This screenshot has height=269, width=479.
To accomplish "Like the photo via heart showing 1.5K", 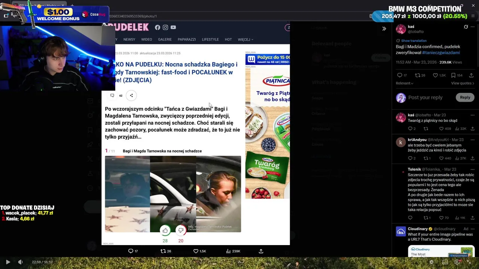I will pyautogui.click(x=199, y=251).
